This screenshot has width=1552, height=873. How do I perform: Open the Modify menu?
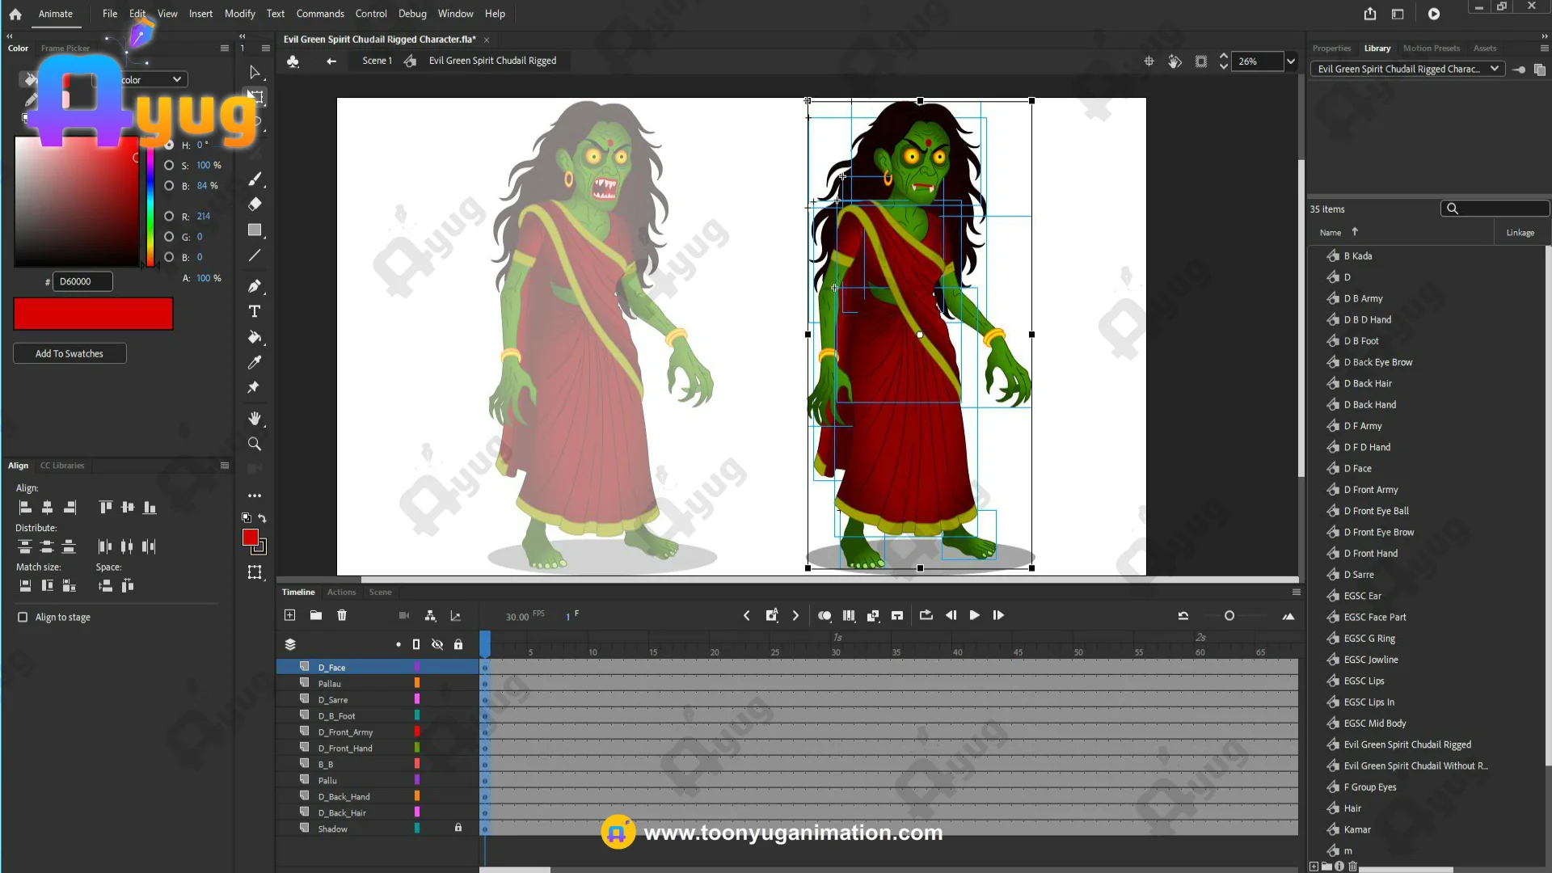coord(239,14)
